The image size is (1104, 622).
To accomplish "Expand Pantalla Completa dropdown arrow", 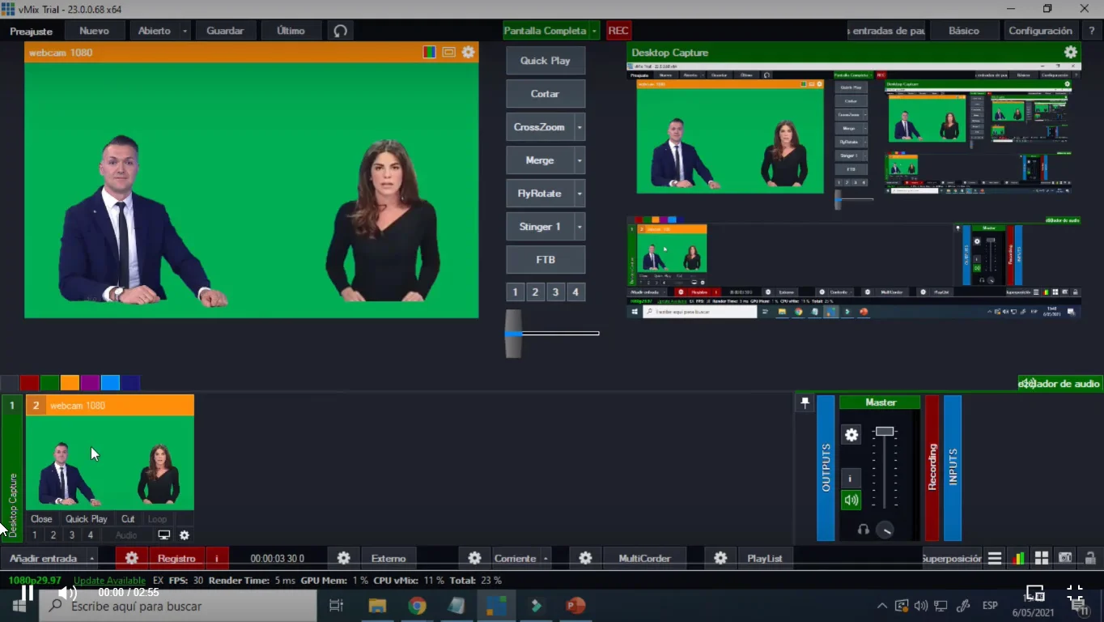I will [x=595, y=31].
